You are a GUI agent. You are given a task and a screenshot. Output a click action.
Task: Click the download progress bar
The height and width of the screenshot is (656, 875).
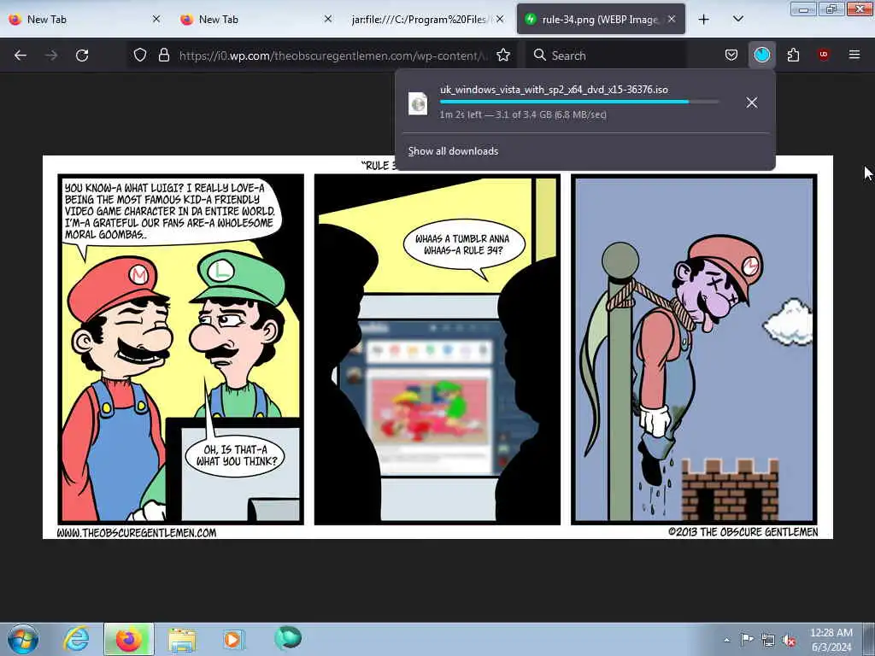point(579,102)
